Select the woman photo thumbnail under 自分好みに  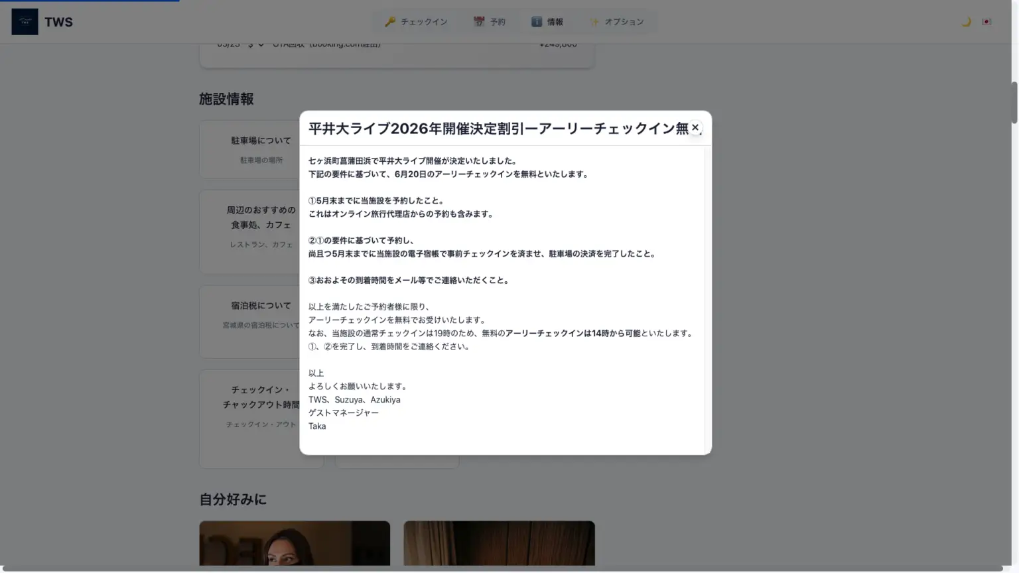[x=295, y=543]
